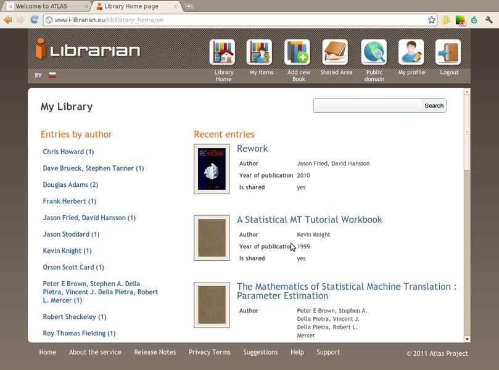Viewport: 499px width, 370px height.
Task: Open the My profile icon
Action: [x=411, y=52]
